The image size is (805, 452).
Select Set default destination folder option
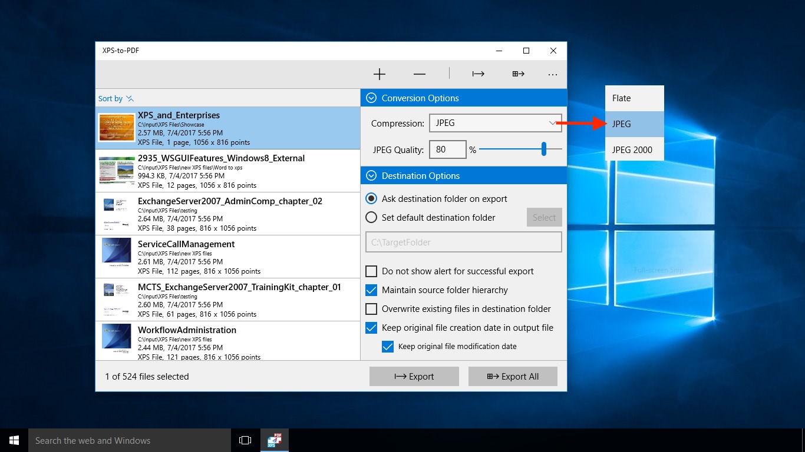click(371, 217)
